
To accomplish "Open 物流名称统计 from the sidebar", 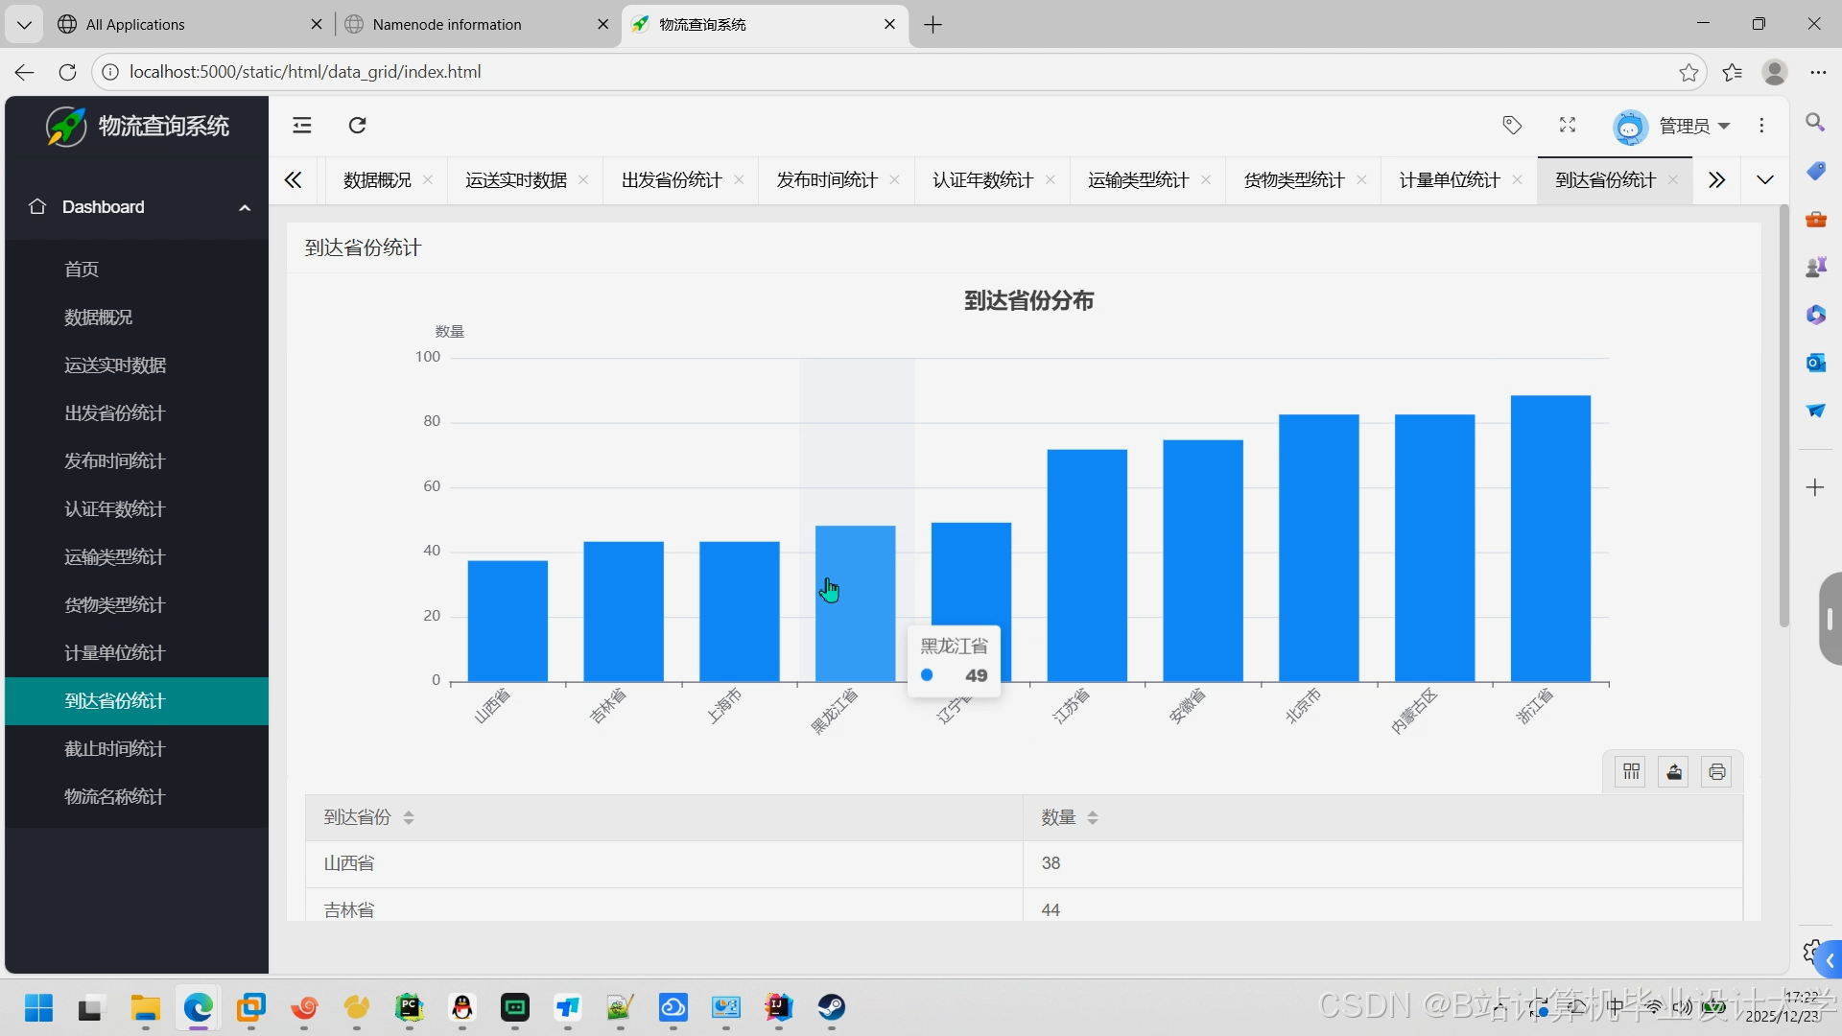I will [115, 797].
